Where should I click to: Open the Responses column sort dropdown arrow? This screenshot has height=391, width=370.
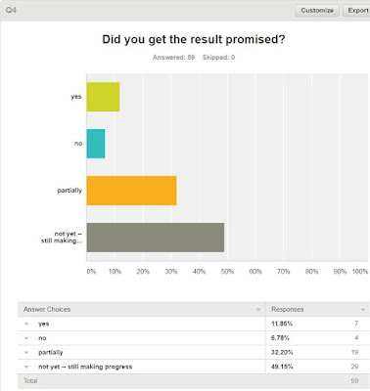click(362, 310)
